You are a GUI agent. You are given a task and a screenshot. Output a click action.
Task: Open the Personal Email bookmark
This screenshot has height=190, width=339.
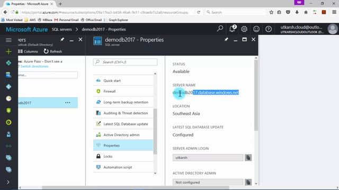point(67,20)
